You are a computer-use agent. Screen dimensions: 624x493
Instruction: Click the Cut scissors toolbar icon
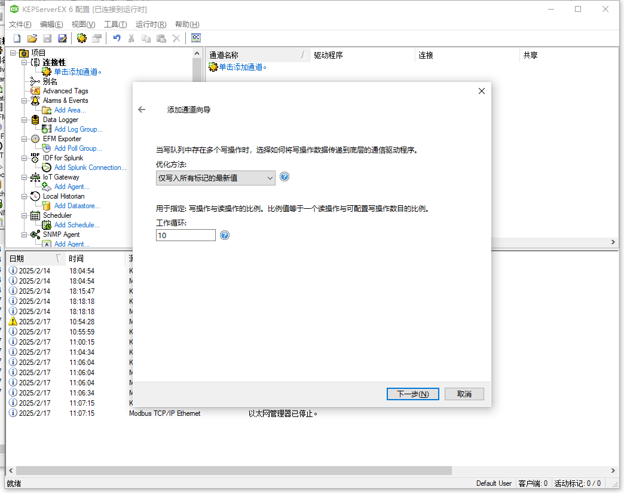pos(131,38)
